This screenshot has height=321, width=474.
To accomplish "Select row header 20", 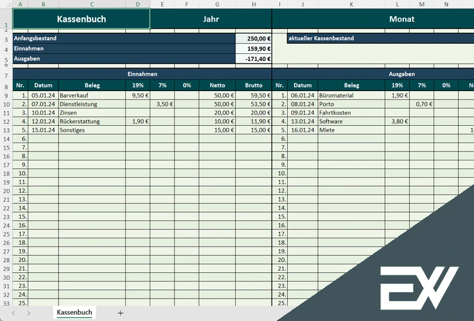I will 6,191.
